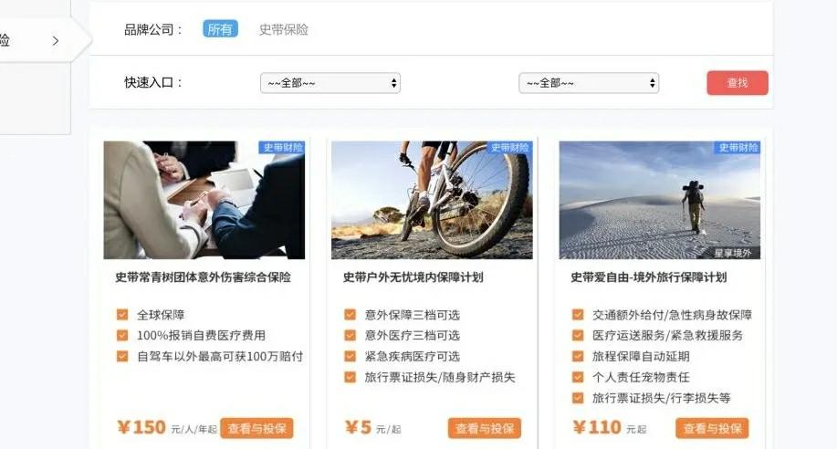Toggle the 全球保障 checkbox
This screenshot has width=837, height=449.
[122, 315]
